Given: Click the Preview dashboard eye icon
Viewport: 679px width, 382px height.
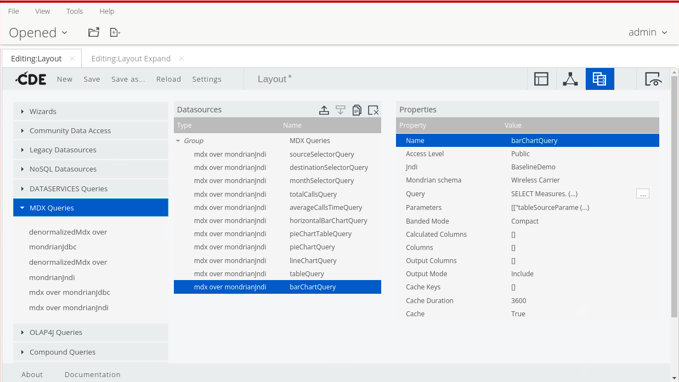Looking at the screenshot, I should tap(653, 79).
